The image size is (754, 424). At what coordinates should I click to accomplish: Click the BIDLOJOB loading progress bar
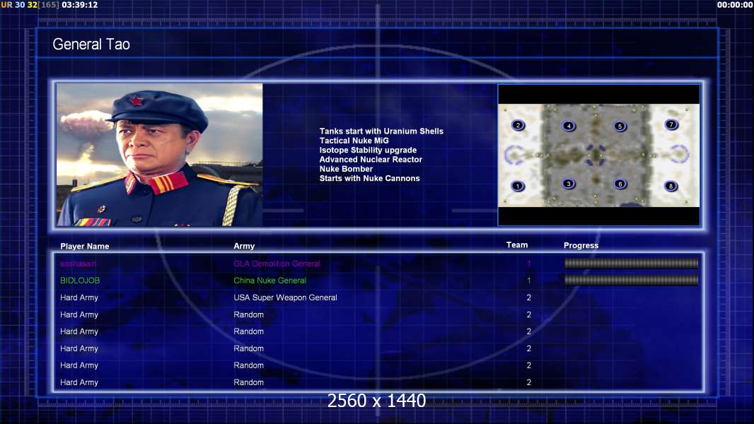(x=632, y=280)
